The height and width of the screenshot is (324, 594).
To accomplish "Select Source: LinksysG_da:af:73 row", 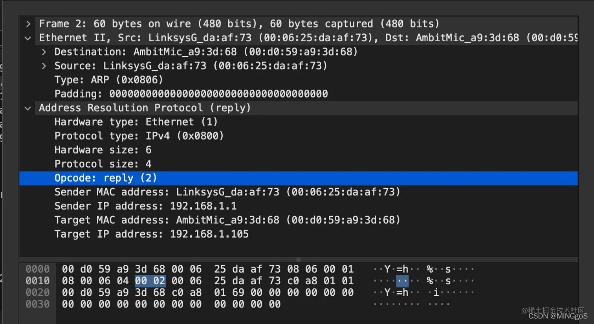I will click(x=299, y=66).
